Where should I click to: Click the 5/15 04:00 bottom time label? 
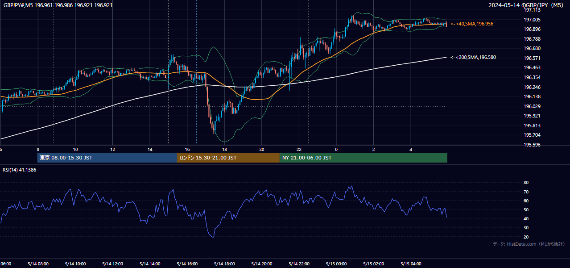coord(411,264)
